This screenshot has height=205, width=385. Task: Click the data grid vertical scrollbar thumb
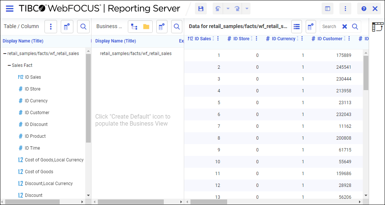(x=366, y=73)
